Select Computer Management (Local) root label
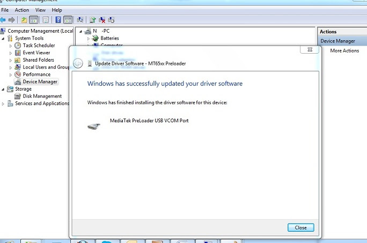This screenshot has height=243, width=367. 40,31
